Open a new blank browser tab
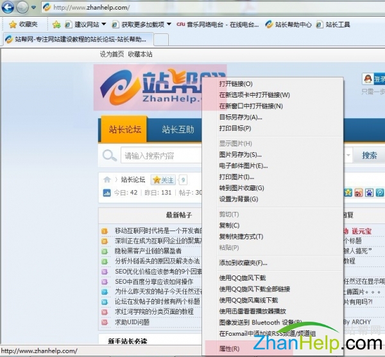The width and height of the screenshot is (385, 357). (161, 40)
